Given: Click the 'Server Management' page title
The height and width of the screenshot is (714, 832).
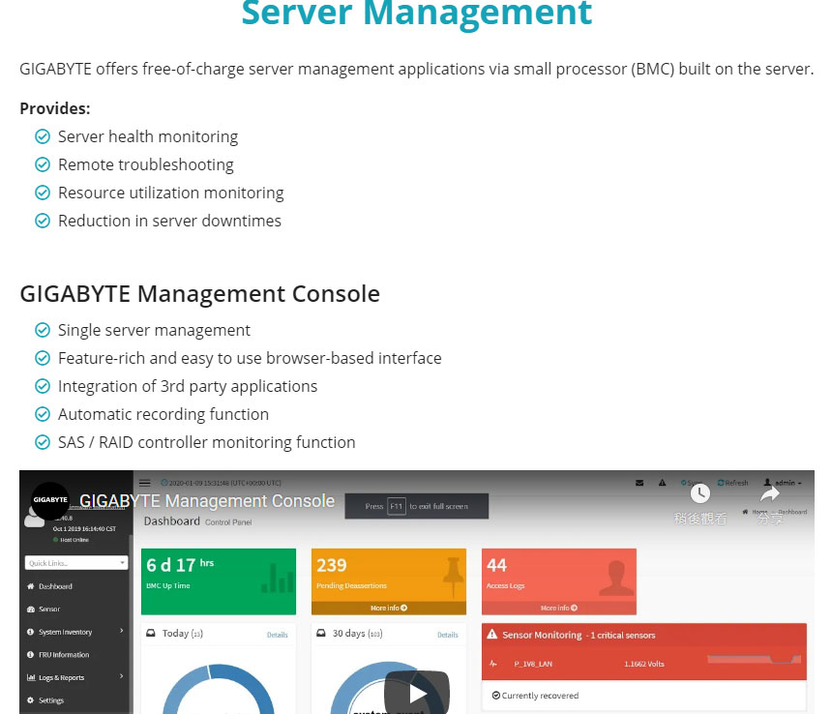Looking at the screenshot, I should 417,13.
